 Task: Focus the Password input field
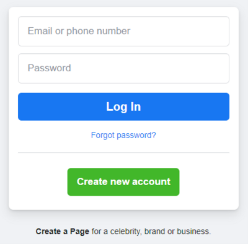123,69
